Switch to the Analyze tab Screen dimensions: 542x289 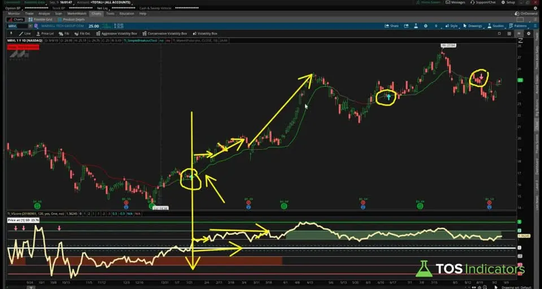coord(44,14)
